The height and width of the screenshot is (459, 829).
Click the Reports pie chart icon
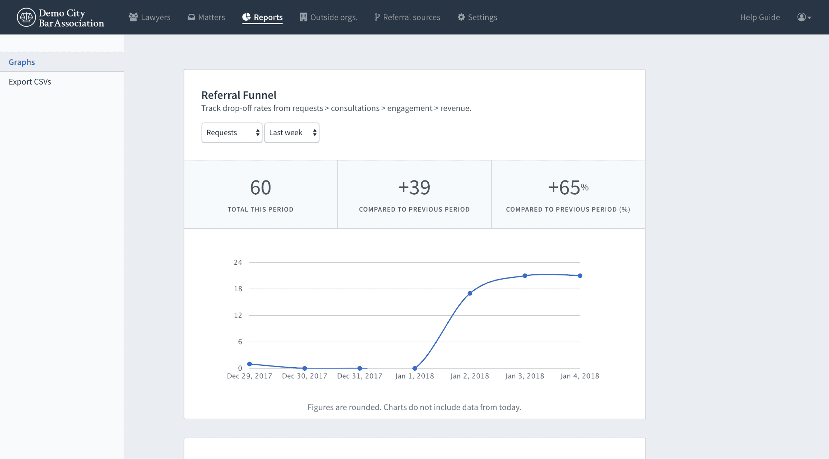pos(246,17)
